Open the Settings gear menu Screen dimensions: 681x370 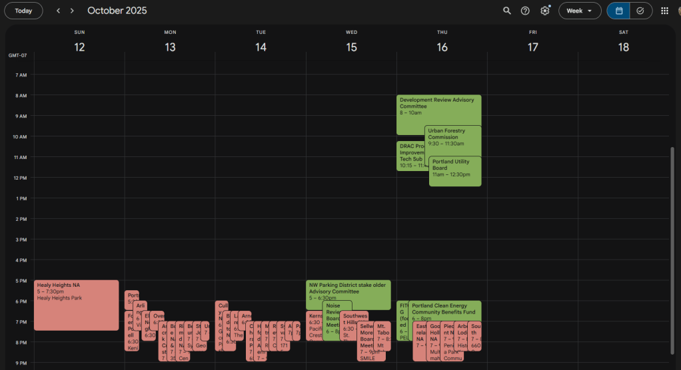coord(545,11)
